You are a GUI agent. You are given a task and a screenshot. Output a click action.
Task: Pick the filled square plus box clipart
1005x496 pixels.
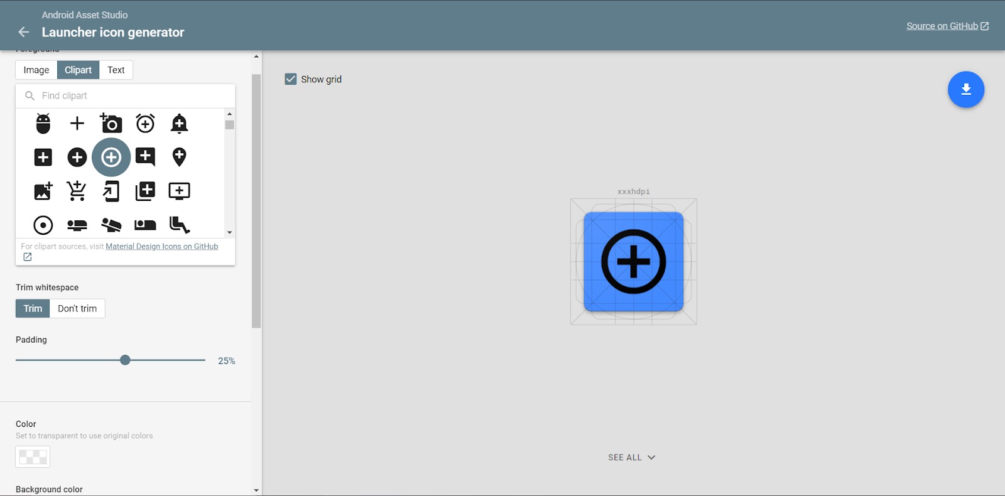pos(43,157)
